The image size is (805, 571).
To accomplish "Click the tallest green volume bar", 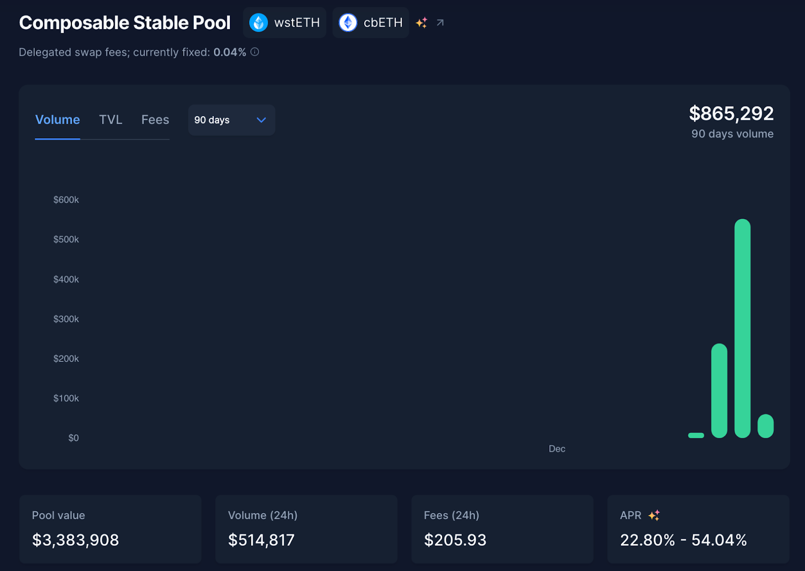I will (x=743, y=329).
